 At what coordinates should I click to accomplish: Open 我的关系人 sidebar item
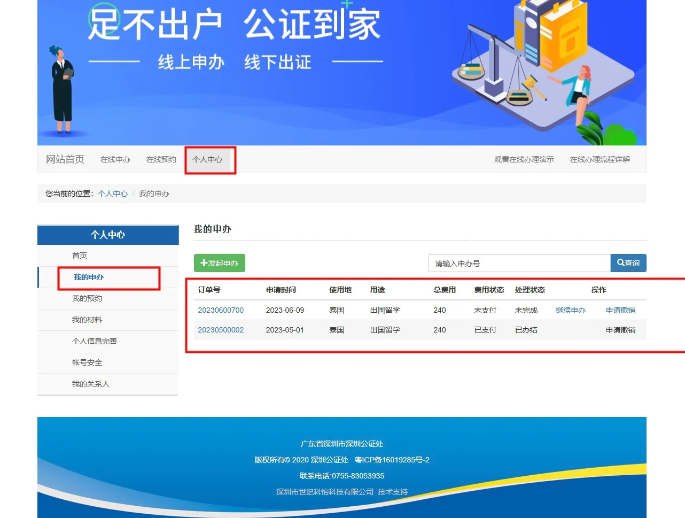91,384
